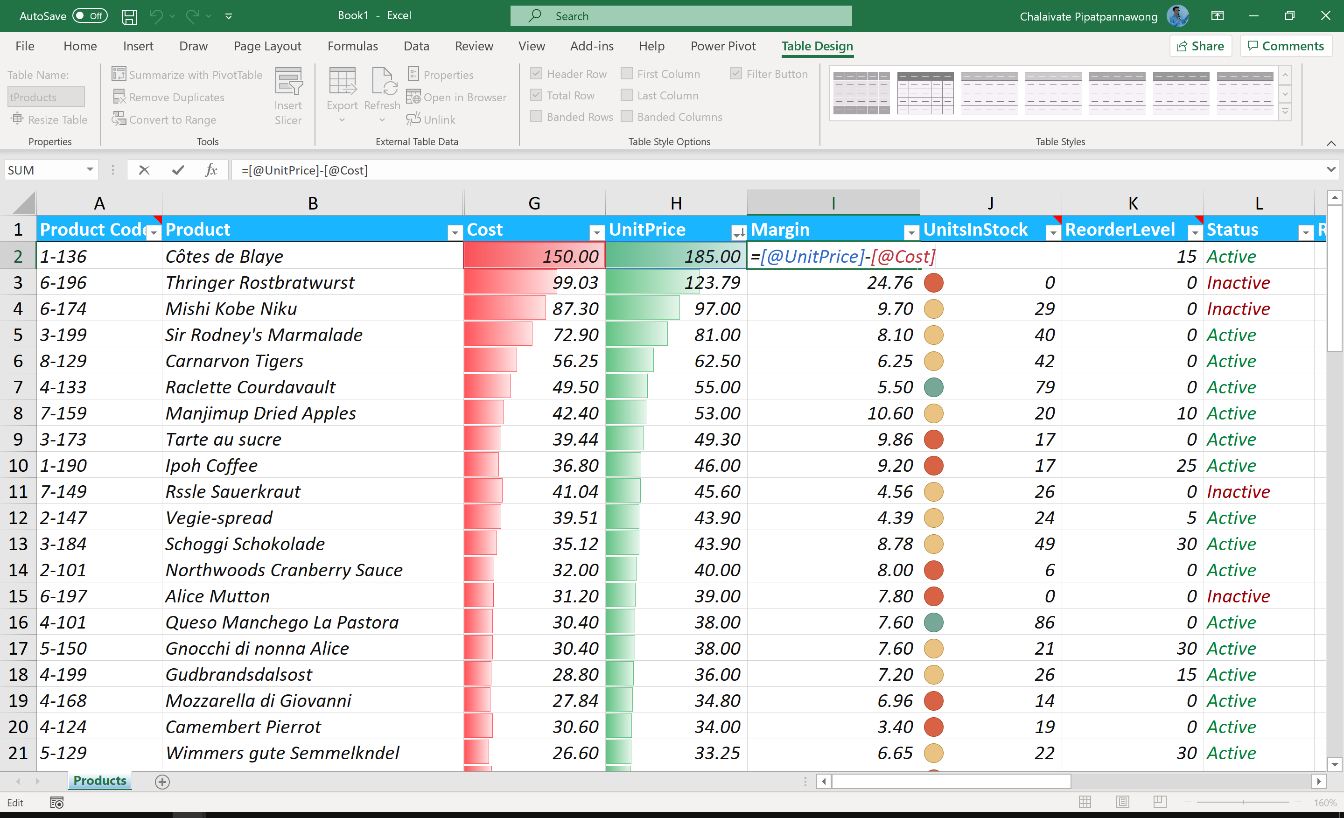Open the Status column filter dropdown
The image size is (1344, 818).
(1305, 233)
